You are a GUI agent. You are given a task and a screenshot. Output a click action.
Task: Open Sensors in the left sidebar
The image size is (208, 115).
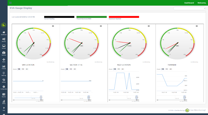click(x=4, y=39)
